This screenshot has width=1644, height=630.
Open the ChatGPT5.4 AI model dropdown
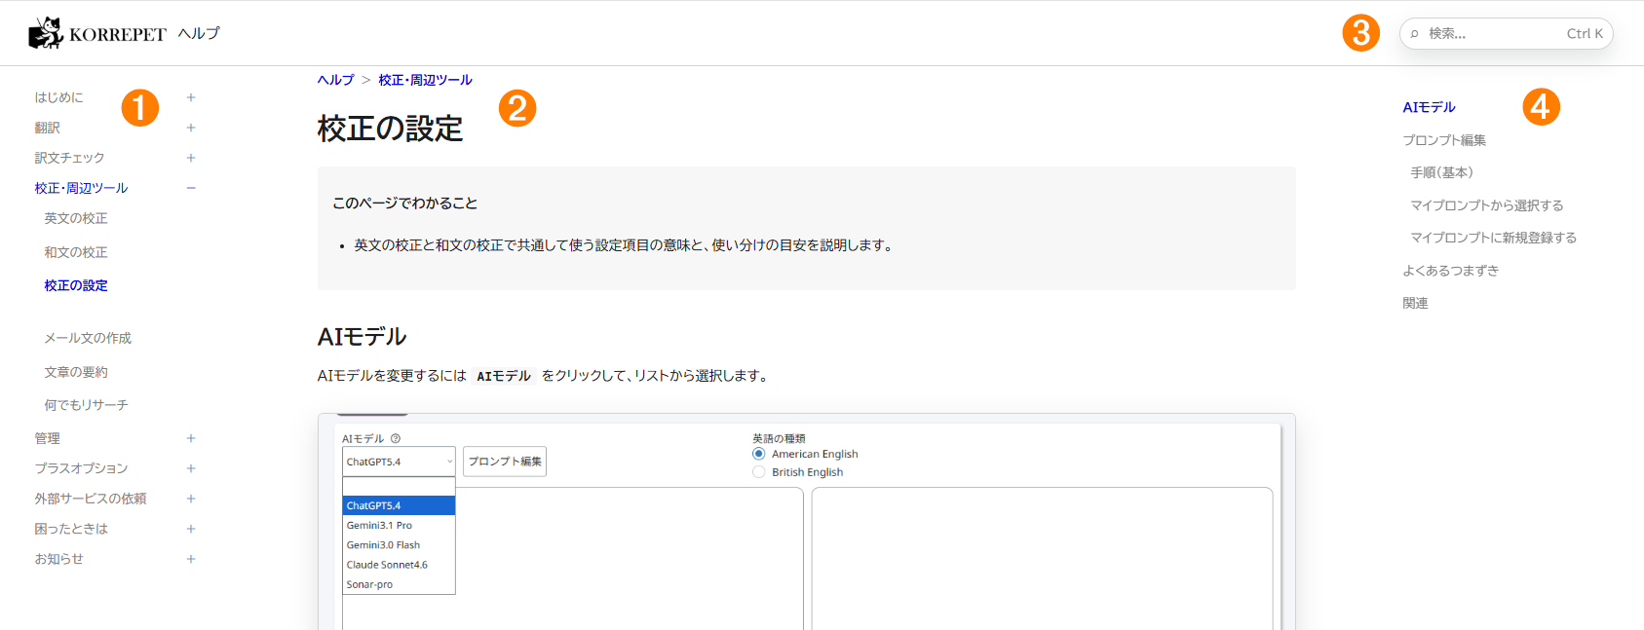pos(399,462)
